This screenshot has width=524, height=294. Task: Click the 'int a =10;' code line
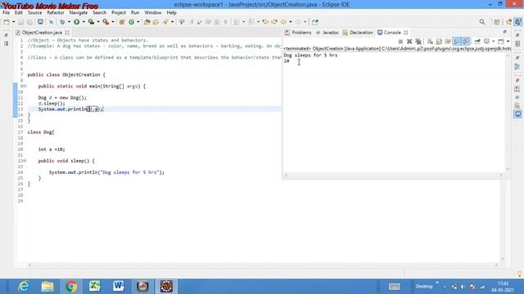pyautogui.click(x=52, y=149)
